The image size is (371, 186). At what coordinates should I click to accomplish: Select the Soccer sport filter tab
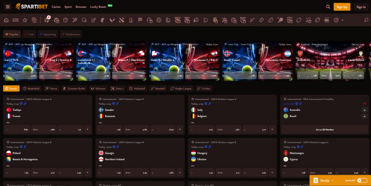point(11,89)
